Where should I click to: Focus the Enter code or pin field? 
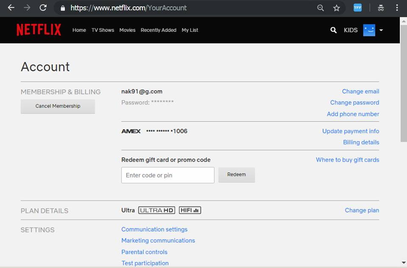pos(168,175)
